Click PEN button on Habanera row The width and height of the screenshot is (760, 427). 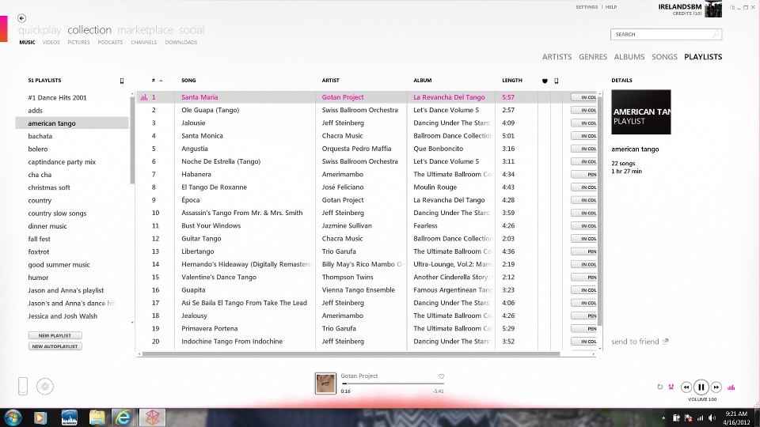(584, 174)
